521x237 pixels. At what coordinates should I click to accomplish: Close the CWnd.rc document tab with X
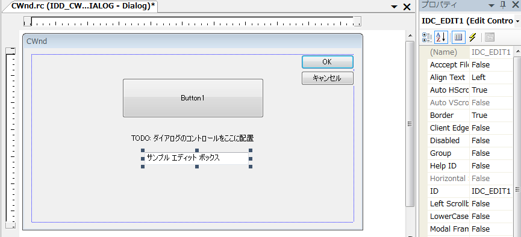click(407, 7)
